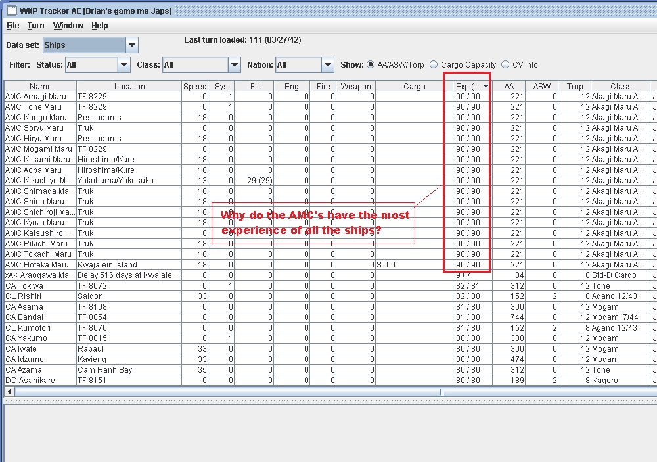
Task: Select the CA Yakumo row
Action: [330, 338]
